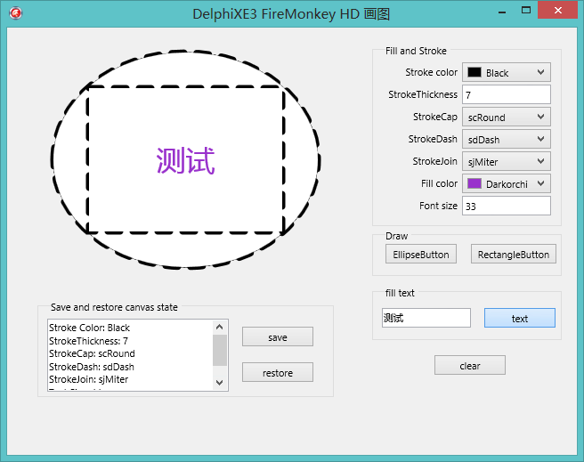Open the Stroke color dropdown
Image resolution: width=584 pixels, height=462 pixels.
point(507,72)
